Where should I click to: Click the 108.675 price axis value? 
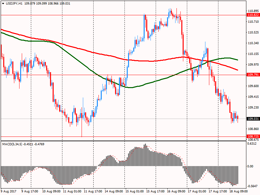[253, 139]
